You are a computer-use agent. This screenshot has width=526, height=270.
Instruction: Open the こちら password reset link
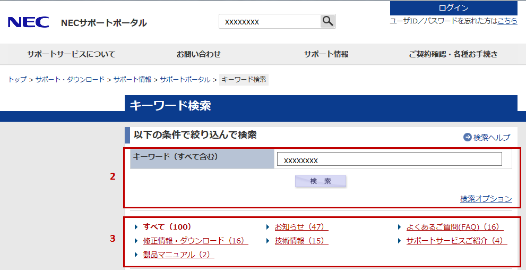click(x=507, y=21)
